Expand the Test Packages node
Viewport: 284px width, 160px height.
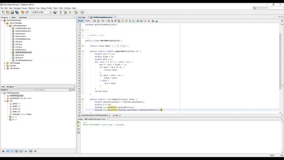click(5, 63)
